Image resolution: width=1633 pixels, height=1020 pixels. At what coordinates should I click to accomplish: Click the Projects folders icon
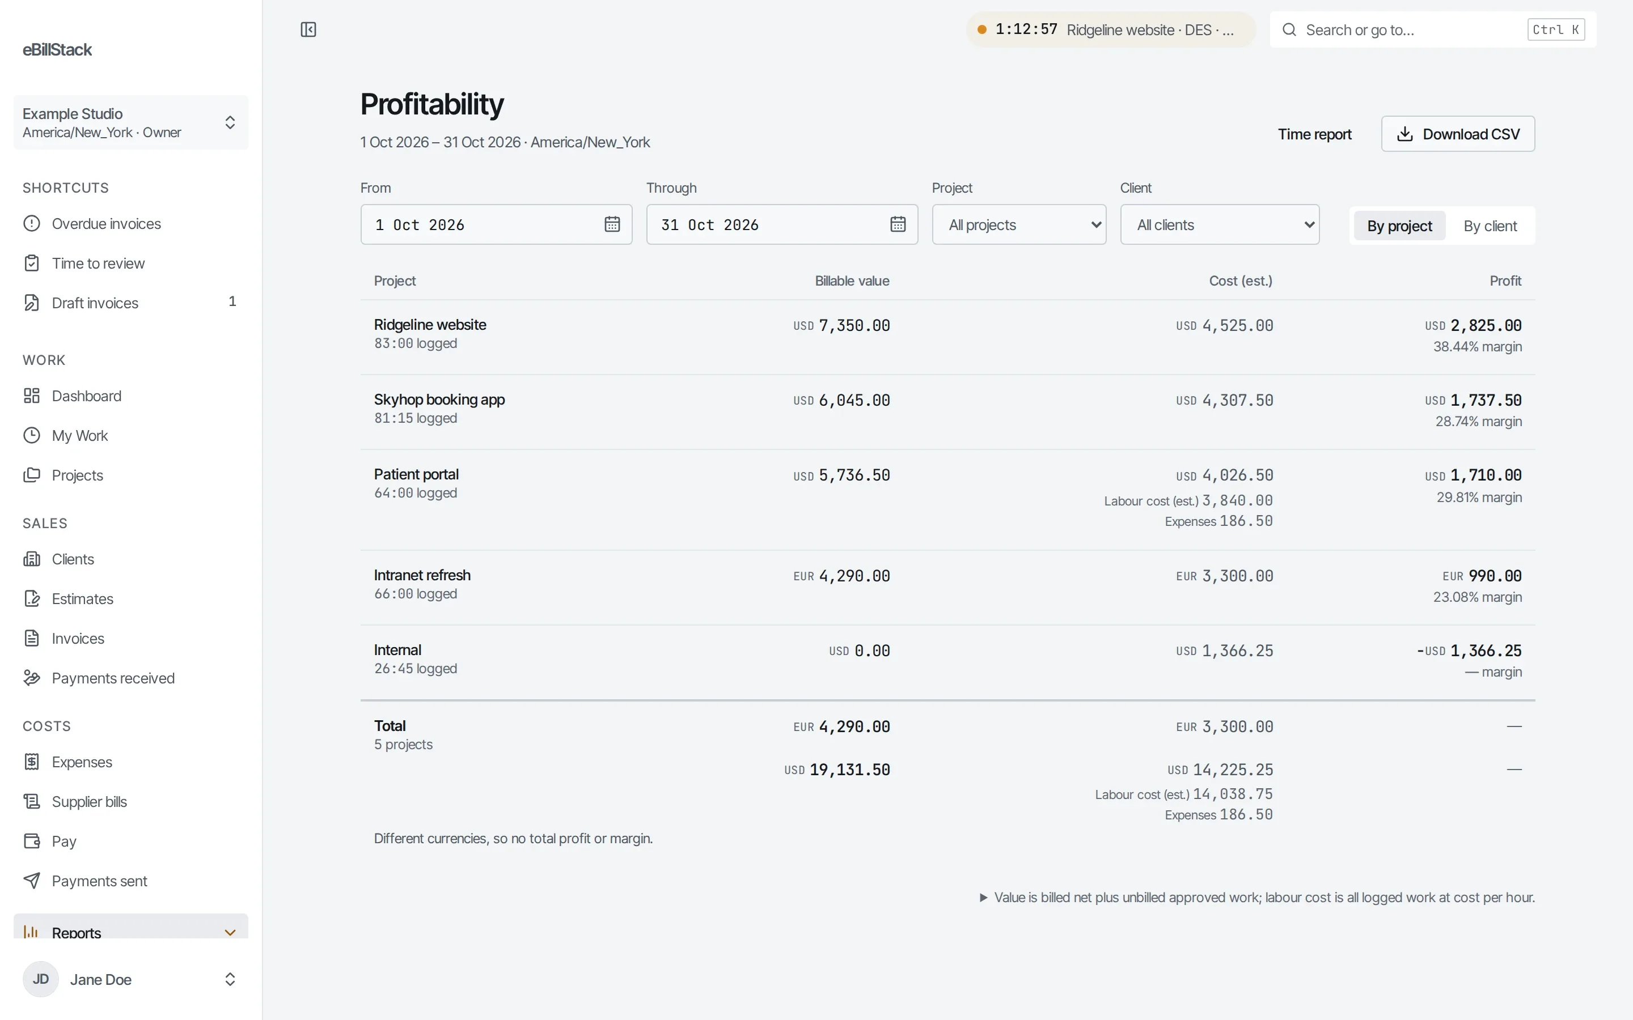[x=32, y=475]
